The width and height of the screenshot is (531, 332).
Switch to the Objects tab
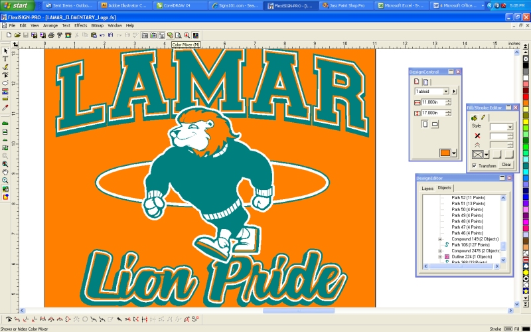[x=444, y=188]
